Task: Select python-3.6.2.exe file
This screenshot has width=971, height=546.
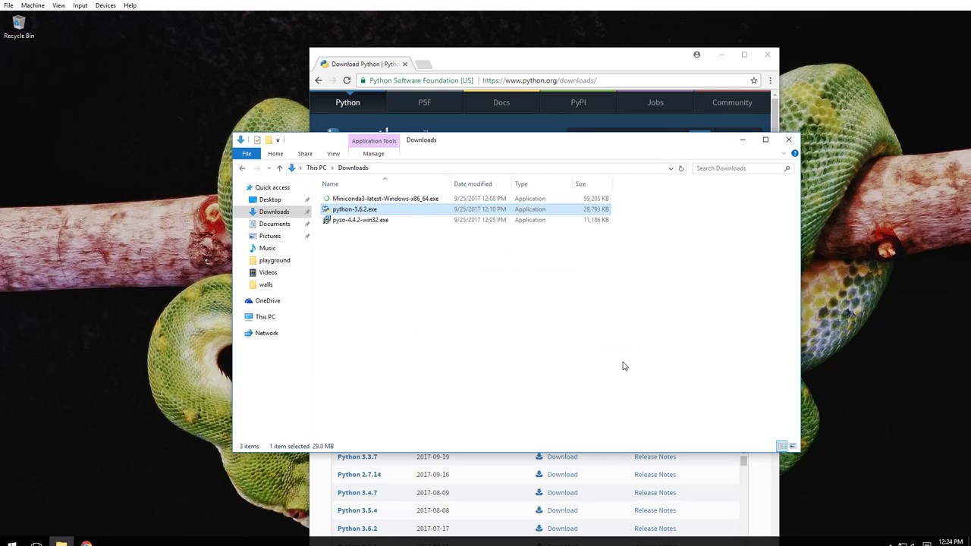Action: coord(354,209)
